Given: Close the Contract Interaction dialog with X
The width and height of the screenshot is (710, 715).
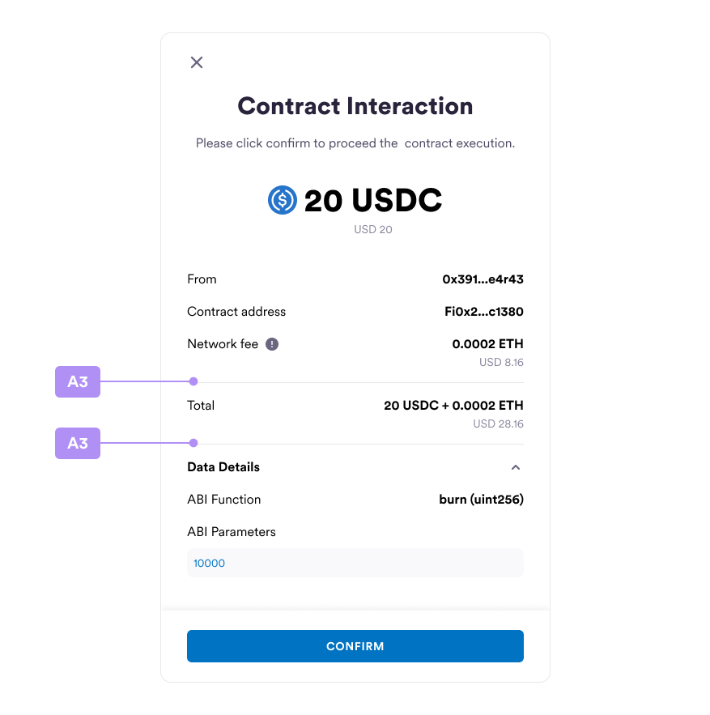Looking at the screenshot, I should (x=197, y=62).
